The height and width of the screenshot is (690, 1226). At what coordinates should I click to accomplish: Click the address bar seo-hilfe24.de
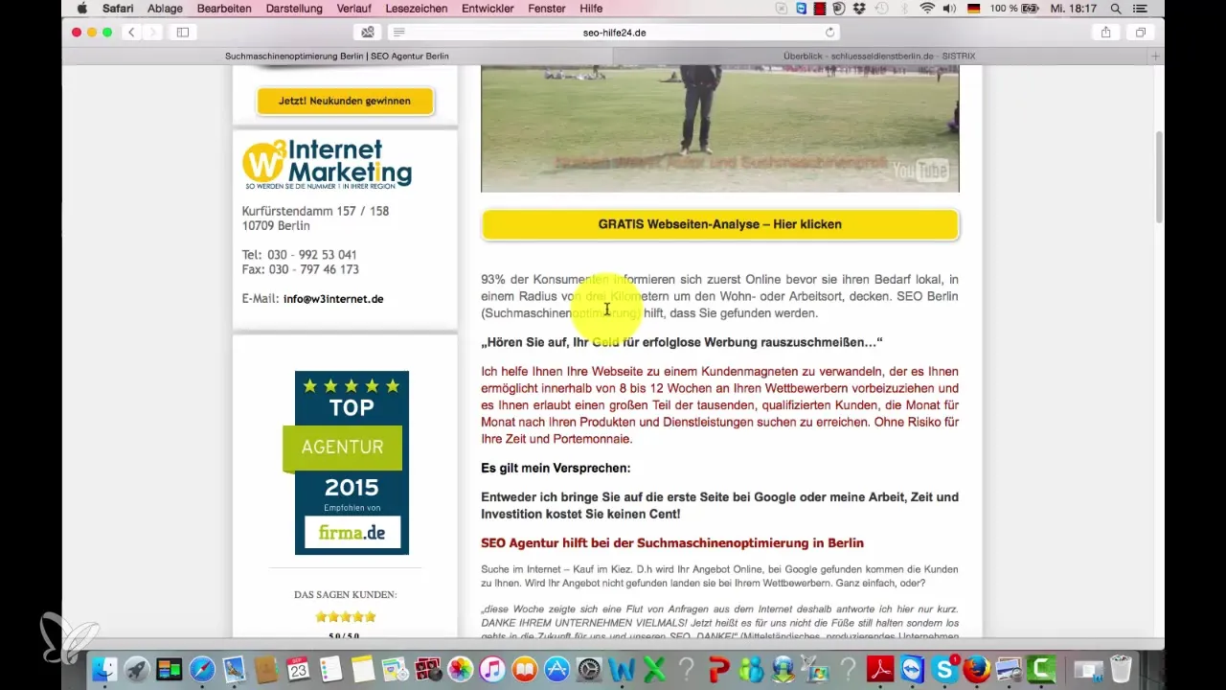(614, 32)
